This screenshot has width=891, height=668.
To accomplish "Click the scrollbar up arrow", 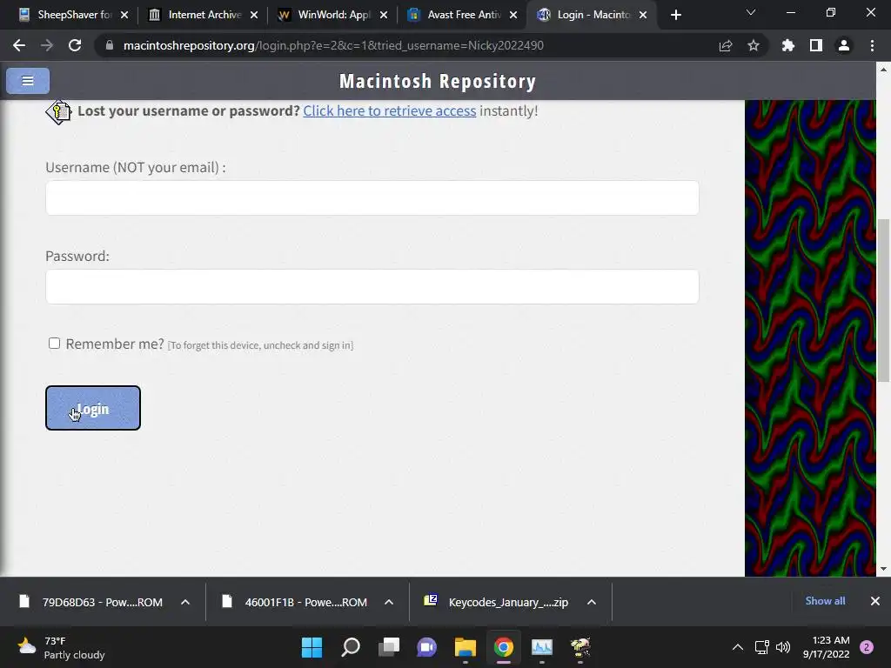I will [x=883, y=70].
